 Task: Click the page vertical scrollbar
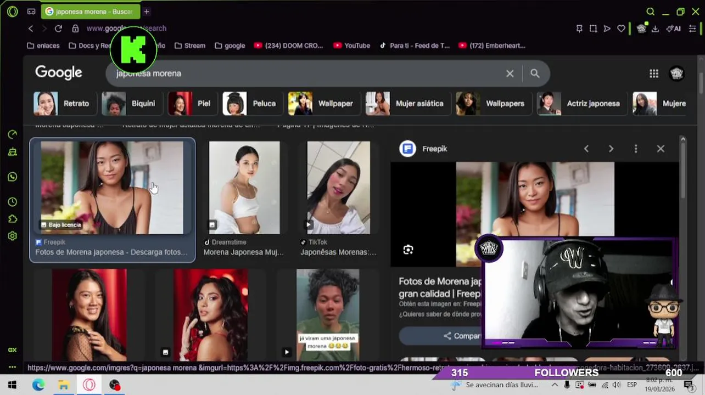701,82
